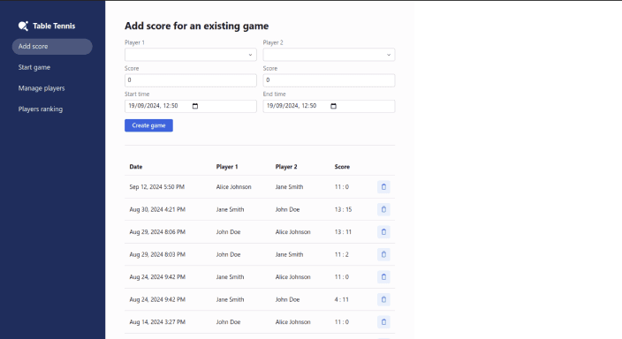Viewport: 622px width, 339px height.
Task: Click the date Aug 14, 2024 3:27 PM
Action: tap(157, 322)
